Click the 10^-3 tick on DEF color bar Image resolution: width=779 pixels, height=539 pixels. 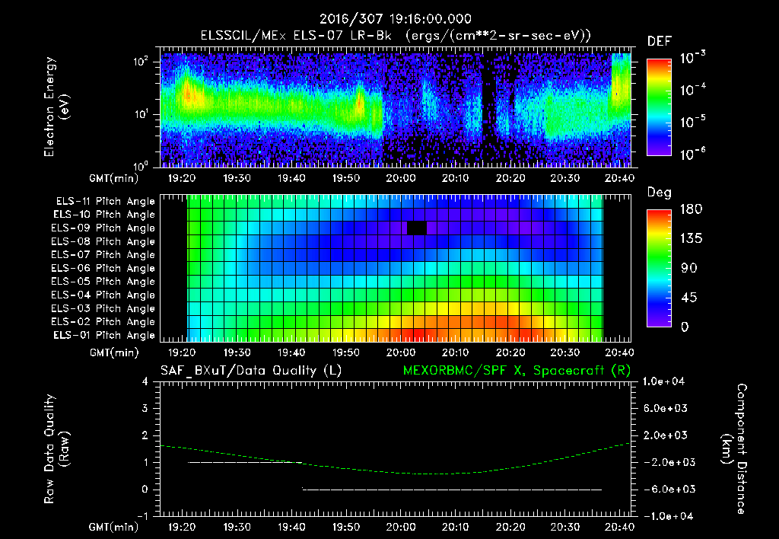pyautogui.click(x=694, y=58)
